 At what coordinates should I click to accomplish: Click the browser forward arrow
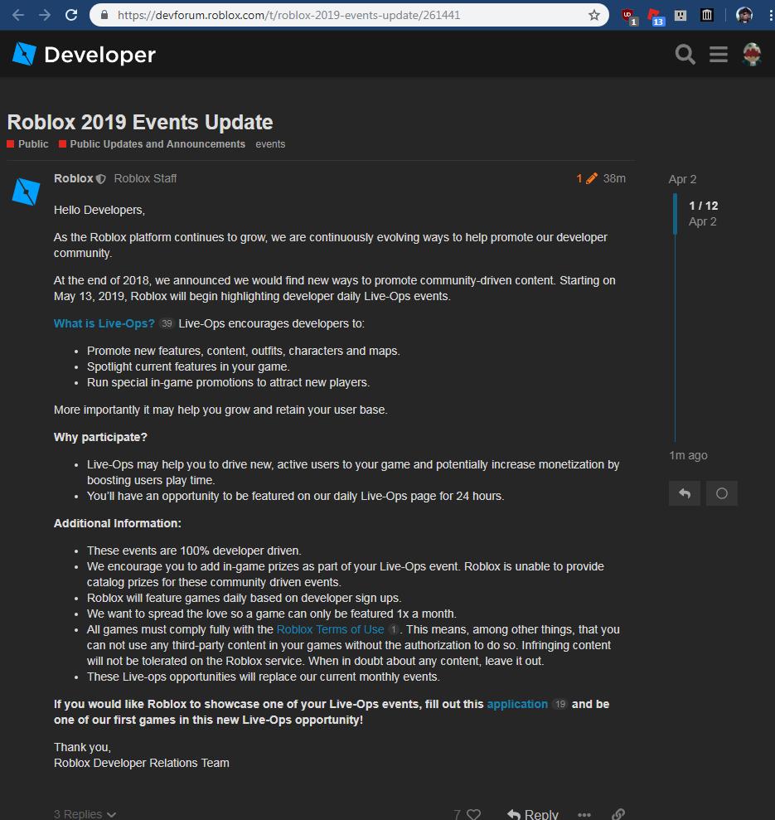(x=45, y=15)
